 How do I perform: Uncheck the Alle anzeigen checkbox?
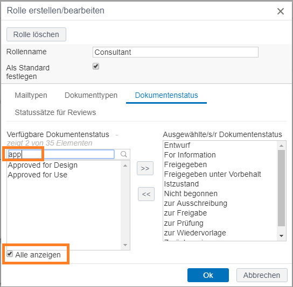tap(10, 254)
